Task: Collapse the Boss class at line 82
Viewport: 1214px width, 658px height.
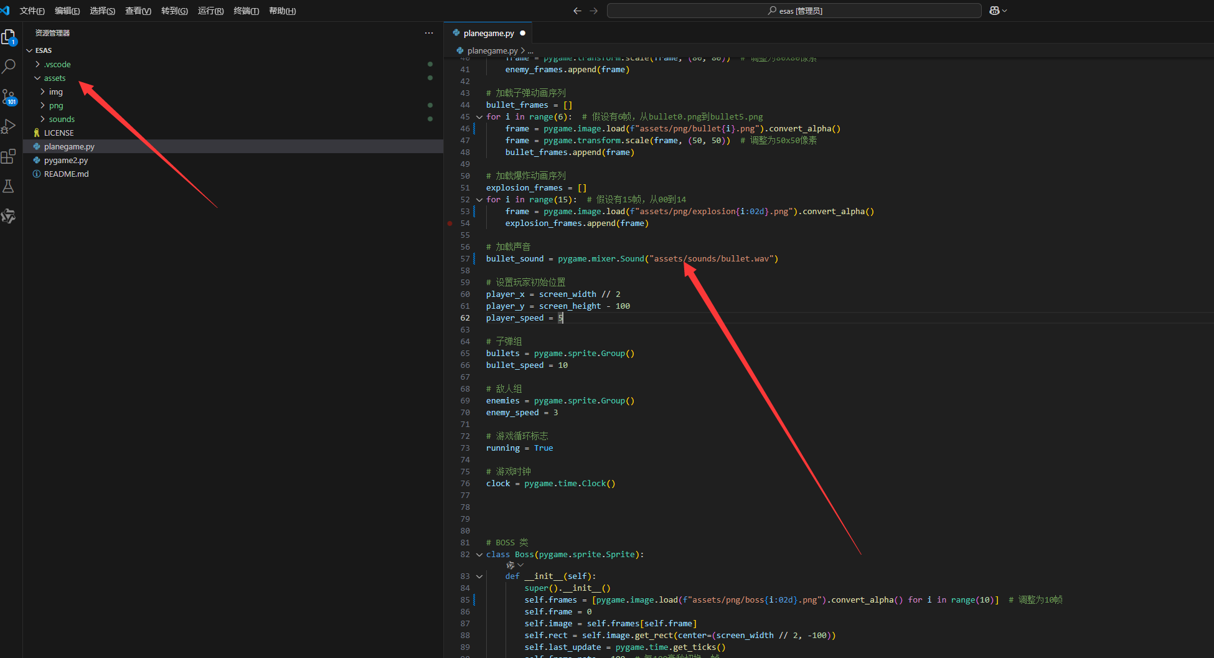Action: tap(479, 555)
